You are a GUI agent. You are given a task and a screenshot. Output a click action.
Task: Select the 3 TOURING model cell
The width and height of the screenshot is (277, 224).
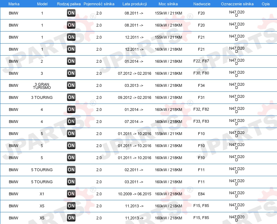tap(42, 97)
